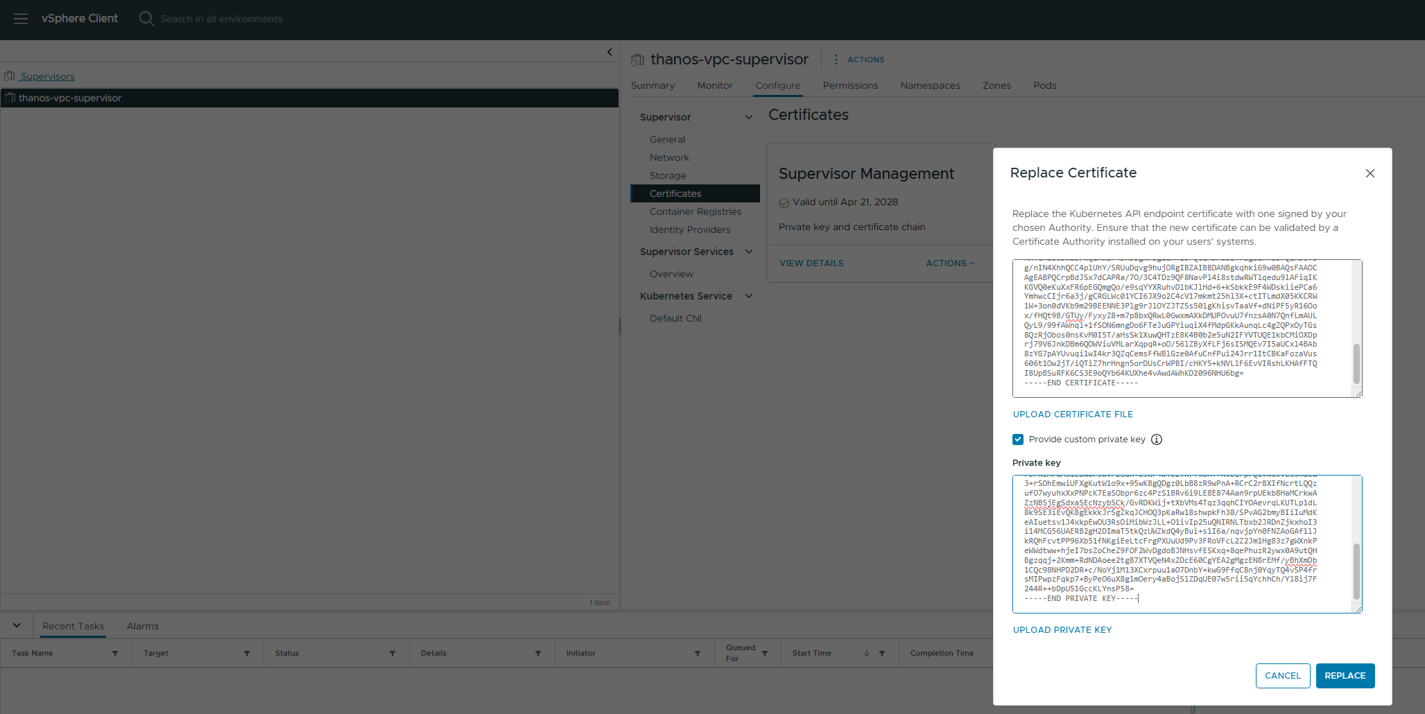The height and width of the screenshot is (714, 1425).
Task: Open the hamburger navigation menu
Action: (x=21, y=19)
